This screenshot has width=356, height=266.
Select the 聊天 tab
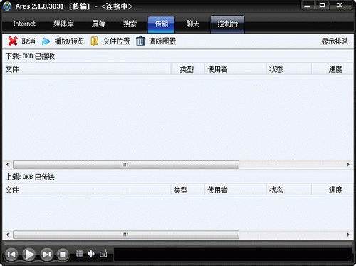[193, 24]
